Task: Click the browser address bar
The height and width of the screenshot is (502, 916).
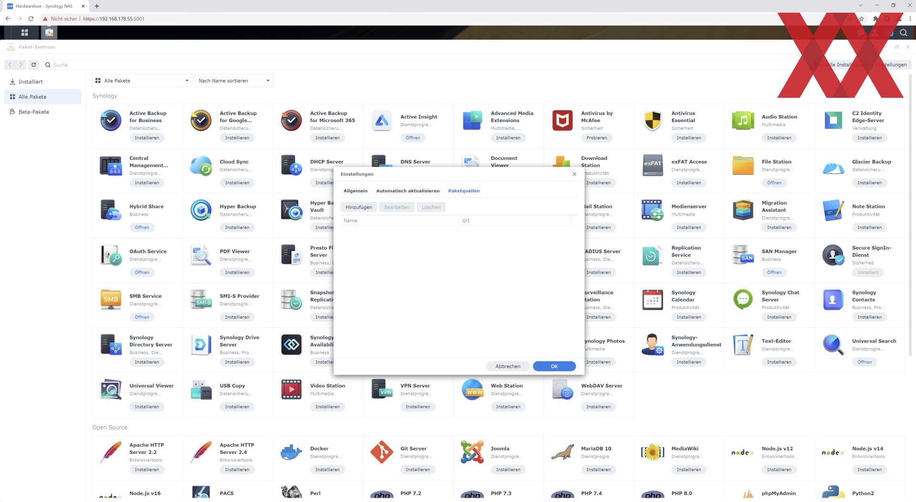Action: 429,19
